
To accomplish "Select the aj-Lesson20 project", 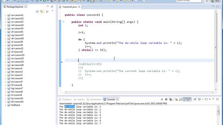I will point(17,45).
